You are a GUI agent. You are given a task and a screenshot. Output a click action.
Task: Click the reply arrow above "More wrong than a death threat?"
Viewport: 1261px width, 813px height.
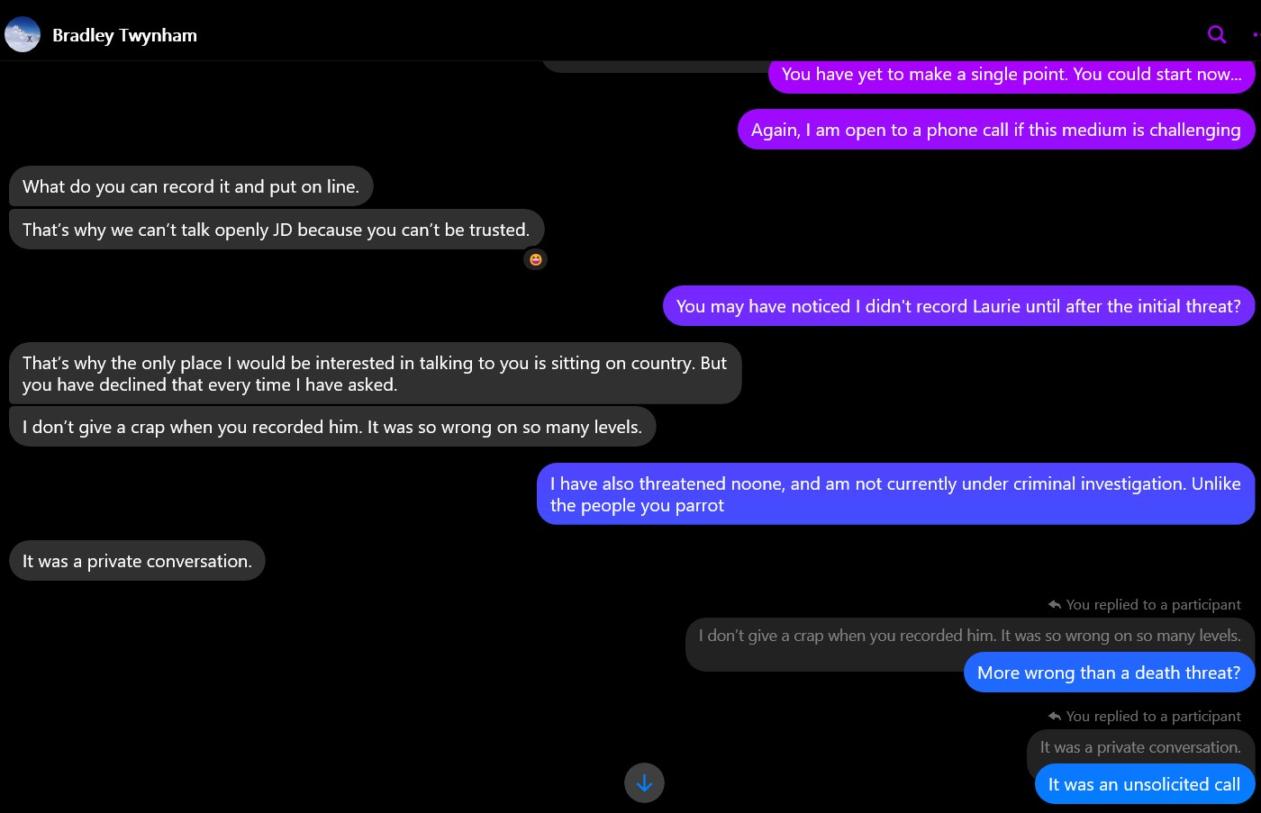(1055, 605)
